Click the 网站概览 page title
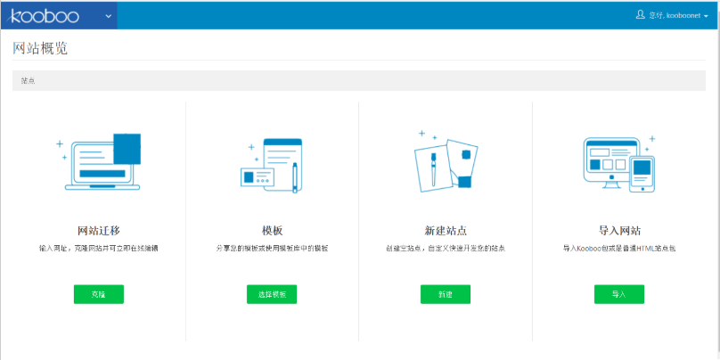The width and height of the screenshot is (720, 360). [x=40, y=48]
